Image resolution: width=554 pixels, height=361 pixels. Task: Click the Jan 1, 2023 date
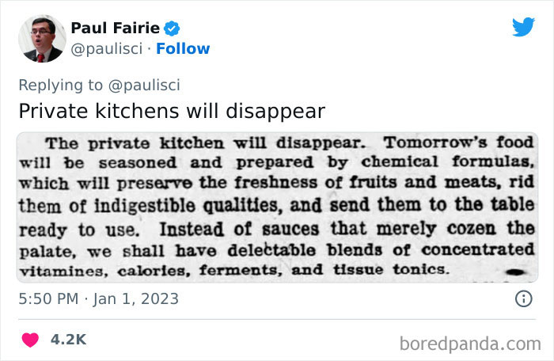click(x=138, y=299)
